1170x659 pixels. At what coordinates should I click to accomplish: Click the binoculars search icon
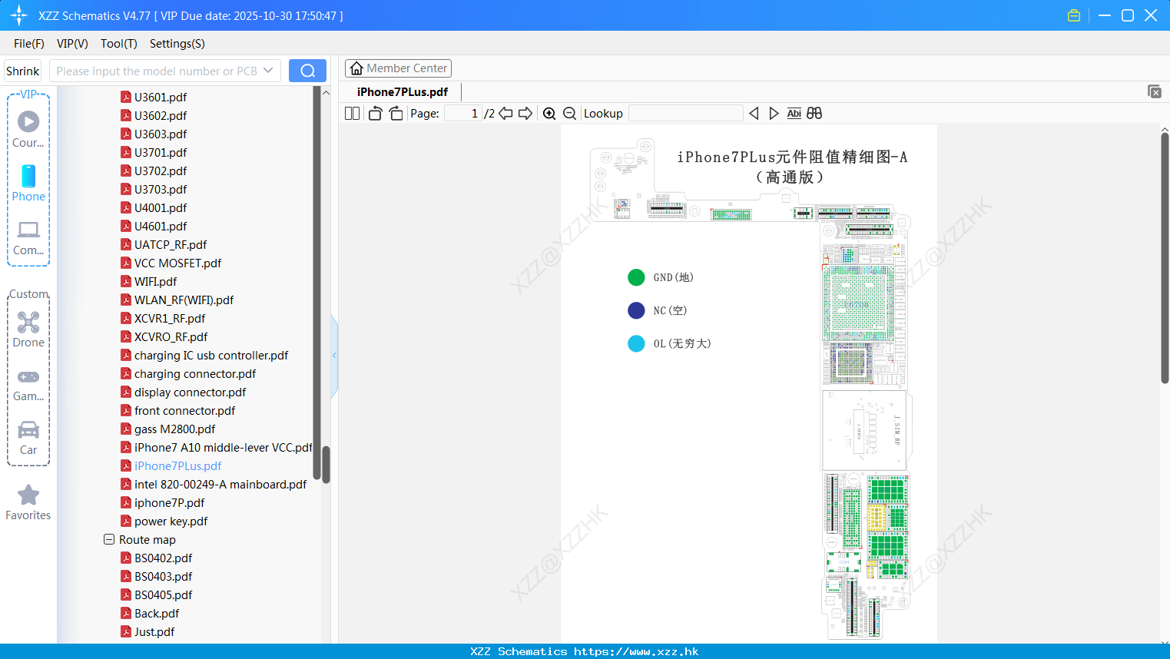(814, 113)
